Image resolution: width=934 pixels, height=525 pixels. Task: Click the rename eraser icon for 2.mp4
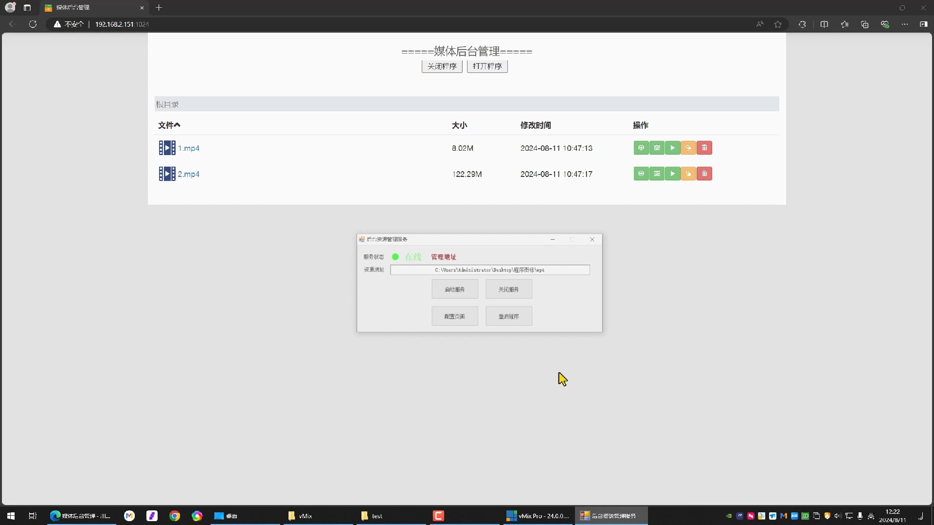[688, 174]
